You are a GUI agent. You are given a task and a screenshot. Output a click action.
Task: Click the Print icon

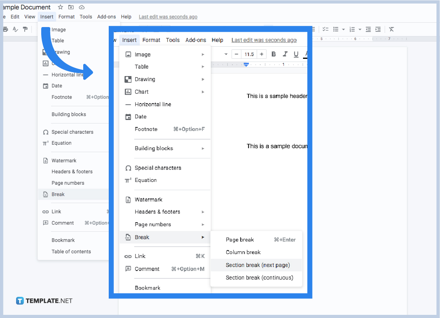5,29
